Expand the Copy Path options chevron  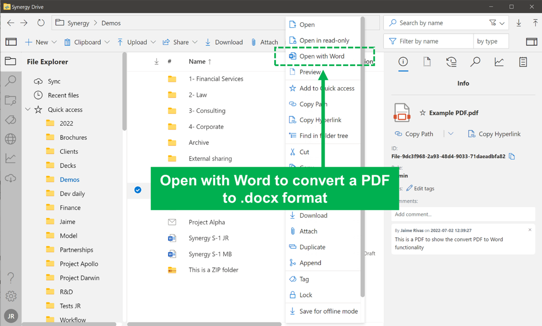[451, 134]
